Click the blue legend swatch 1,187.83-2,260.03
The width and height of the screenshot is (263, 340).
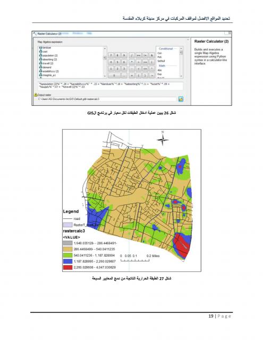[67, 261]
